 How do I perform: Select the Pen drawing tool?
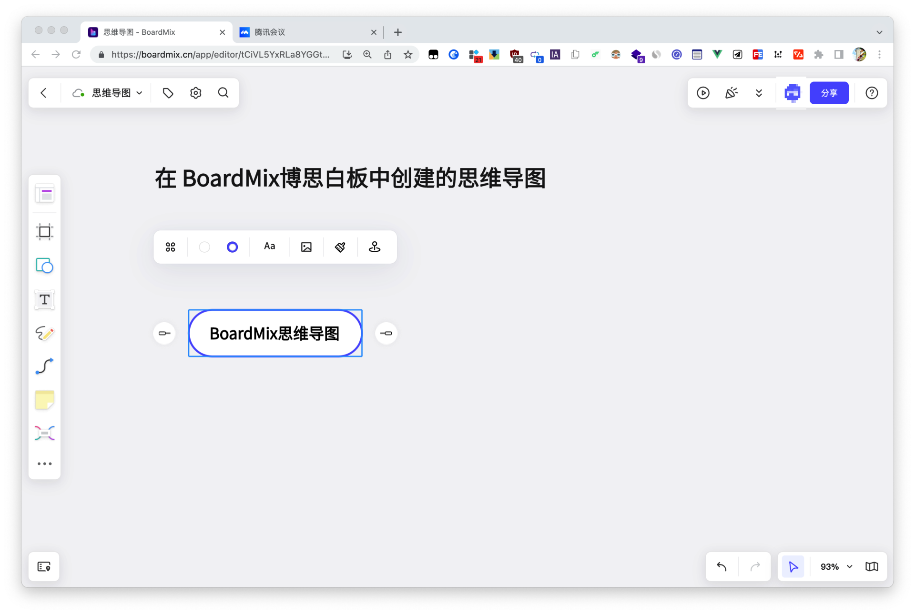45,333
